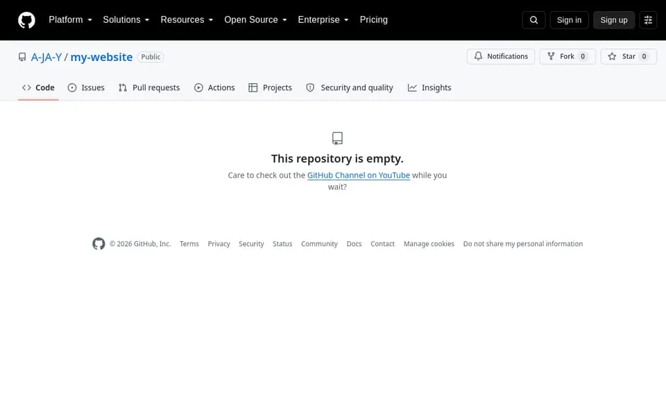Open the Terms footer link

(189, 243)
